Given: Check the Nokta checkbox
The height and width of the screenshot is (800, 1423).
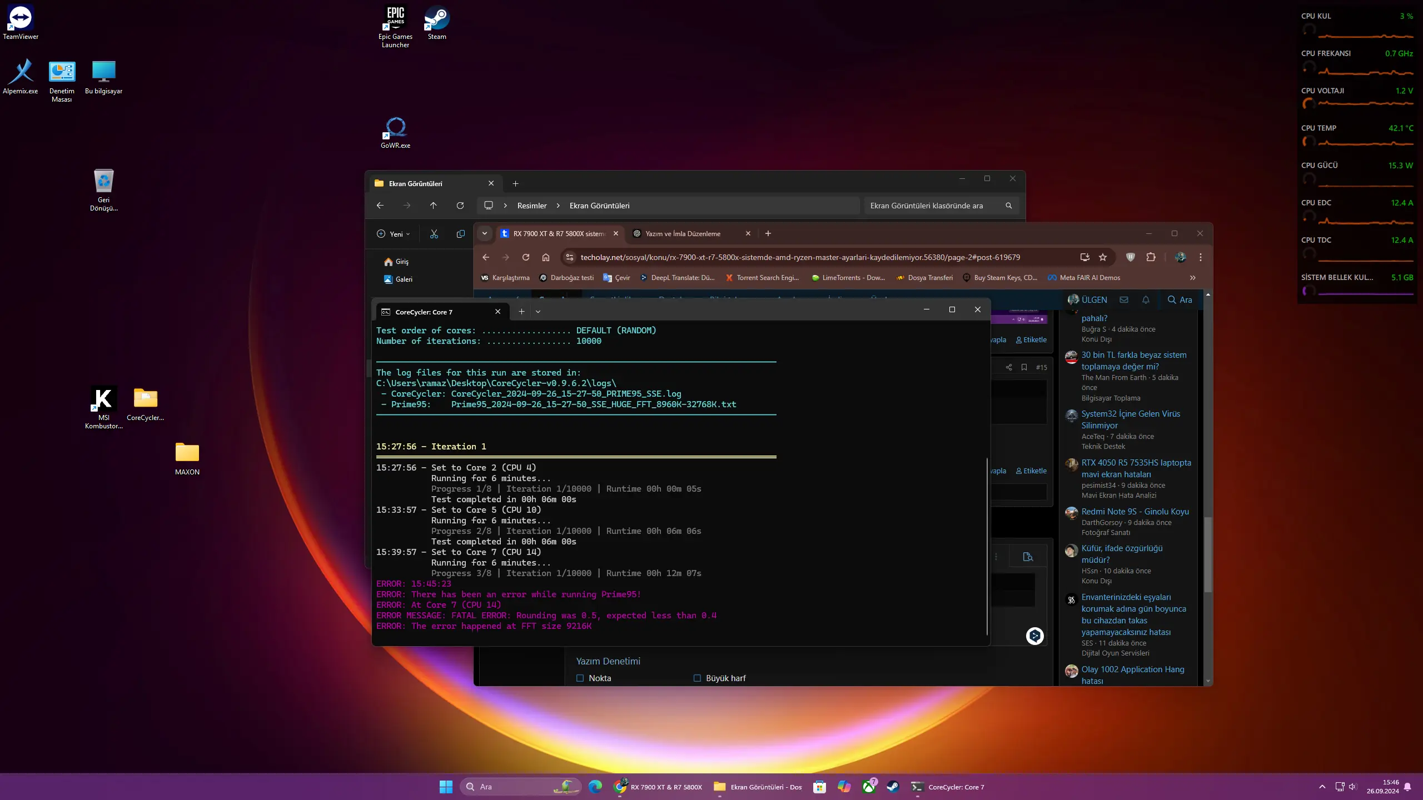Looking at the screenshot, I should coord(580,678).
